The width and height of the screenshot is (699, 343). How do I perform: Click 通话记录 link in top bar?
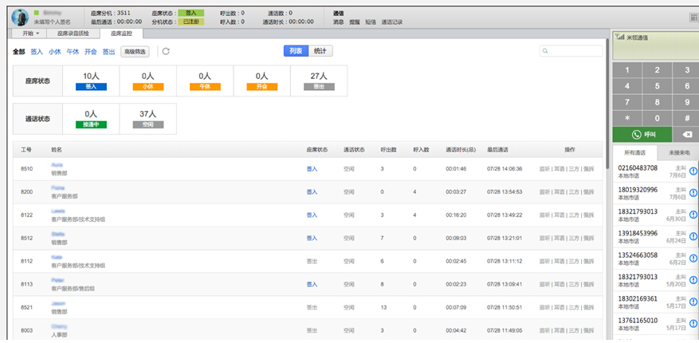click(393, 22)
